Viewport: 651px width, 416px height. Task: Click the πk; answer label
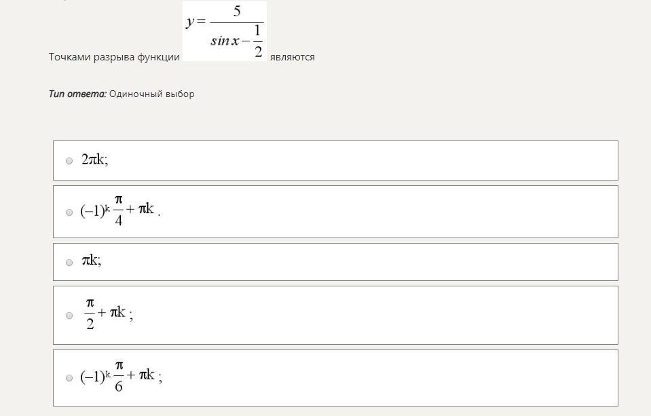(x=92, y=261)
